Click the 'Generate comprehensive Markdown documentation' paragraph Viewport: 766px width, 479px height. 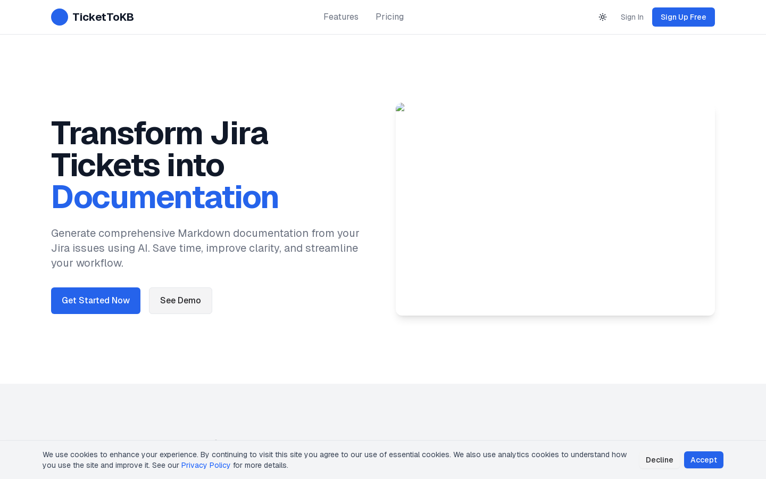[x=205, y=248]
